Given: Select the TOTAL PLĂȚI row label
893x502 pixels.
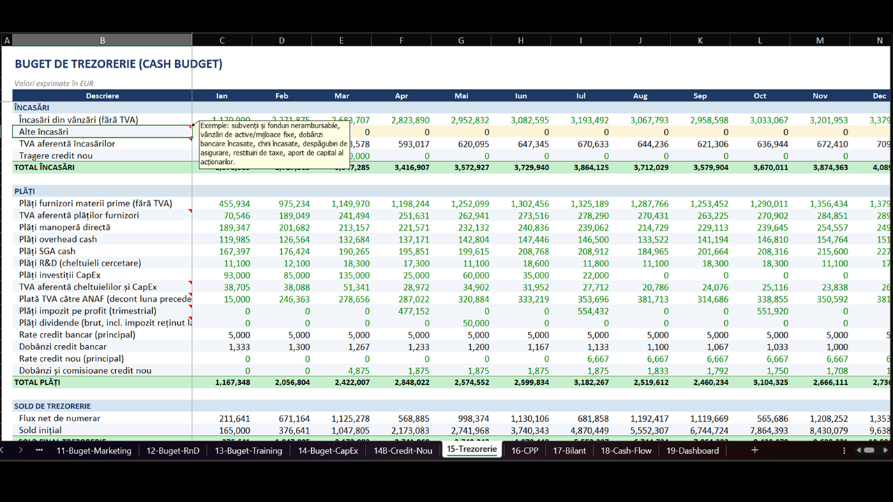Looking at the screenshot, I should 37,382.
